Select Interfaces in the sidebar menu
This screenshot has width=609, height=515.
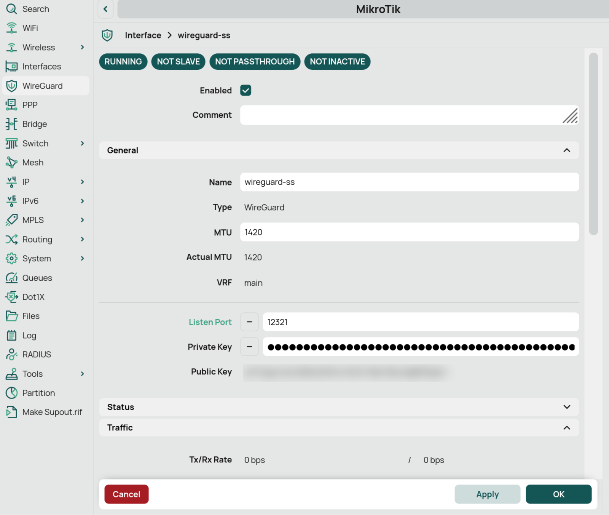pos(41,67)
